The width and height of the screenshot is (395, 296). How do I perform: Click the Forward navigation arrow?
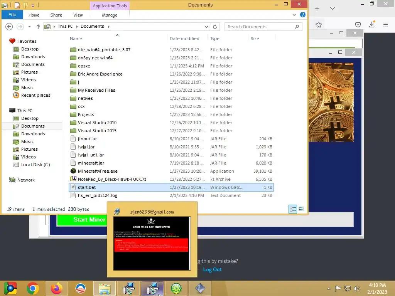20,27
